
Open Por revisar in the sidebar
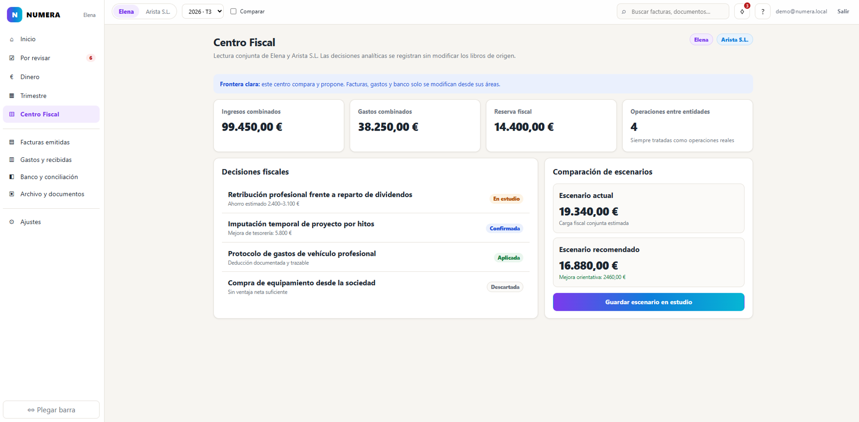pyautogui.click(x=51, y=58)
